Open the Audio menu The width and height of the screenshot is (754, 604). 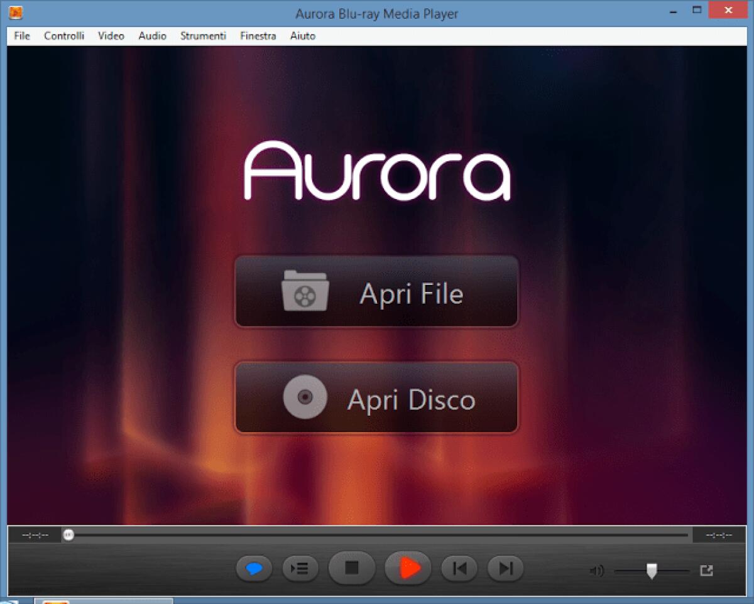tap(151, 36)
